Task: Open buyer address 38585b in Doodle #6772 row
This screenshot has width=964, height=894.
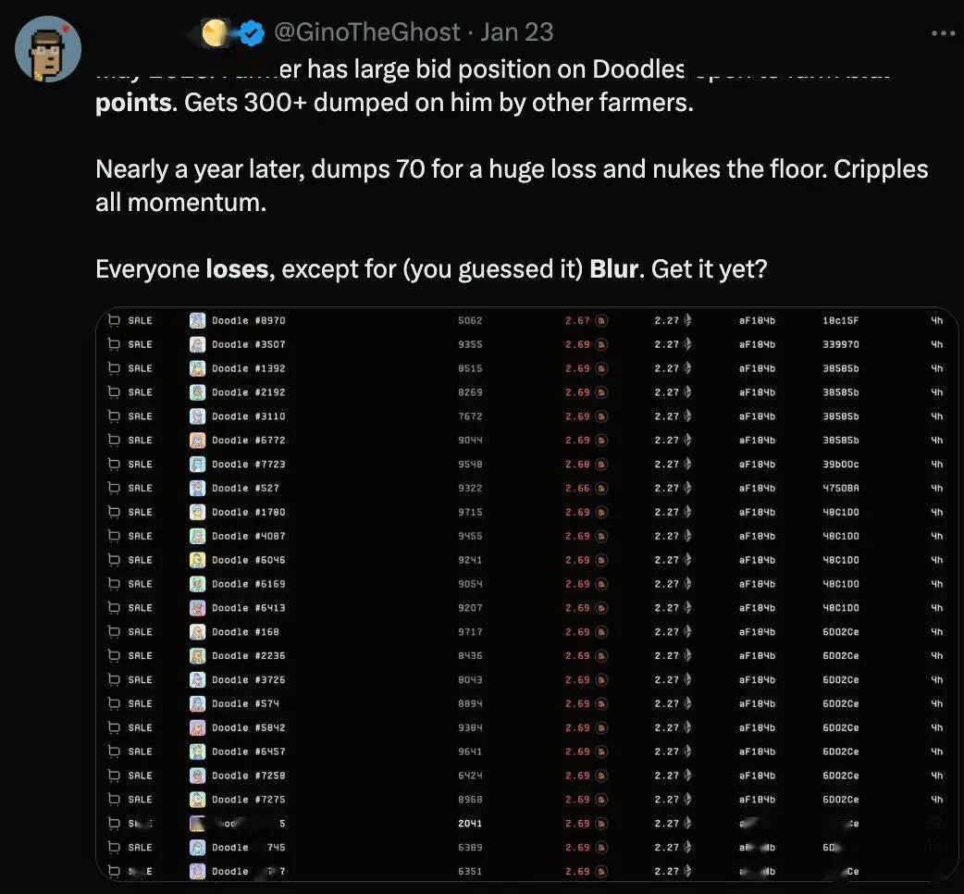Action: click(840, 441)
